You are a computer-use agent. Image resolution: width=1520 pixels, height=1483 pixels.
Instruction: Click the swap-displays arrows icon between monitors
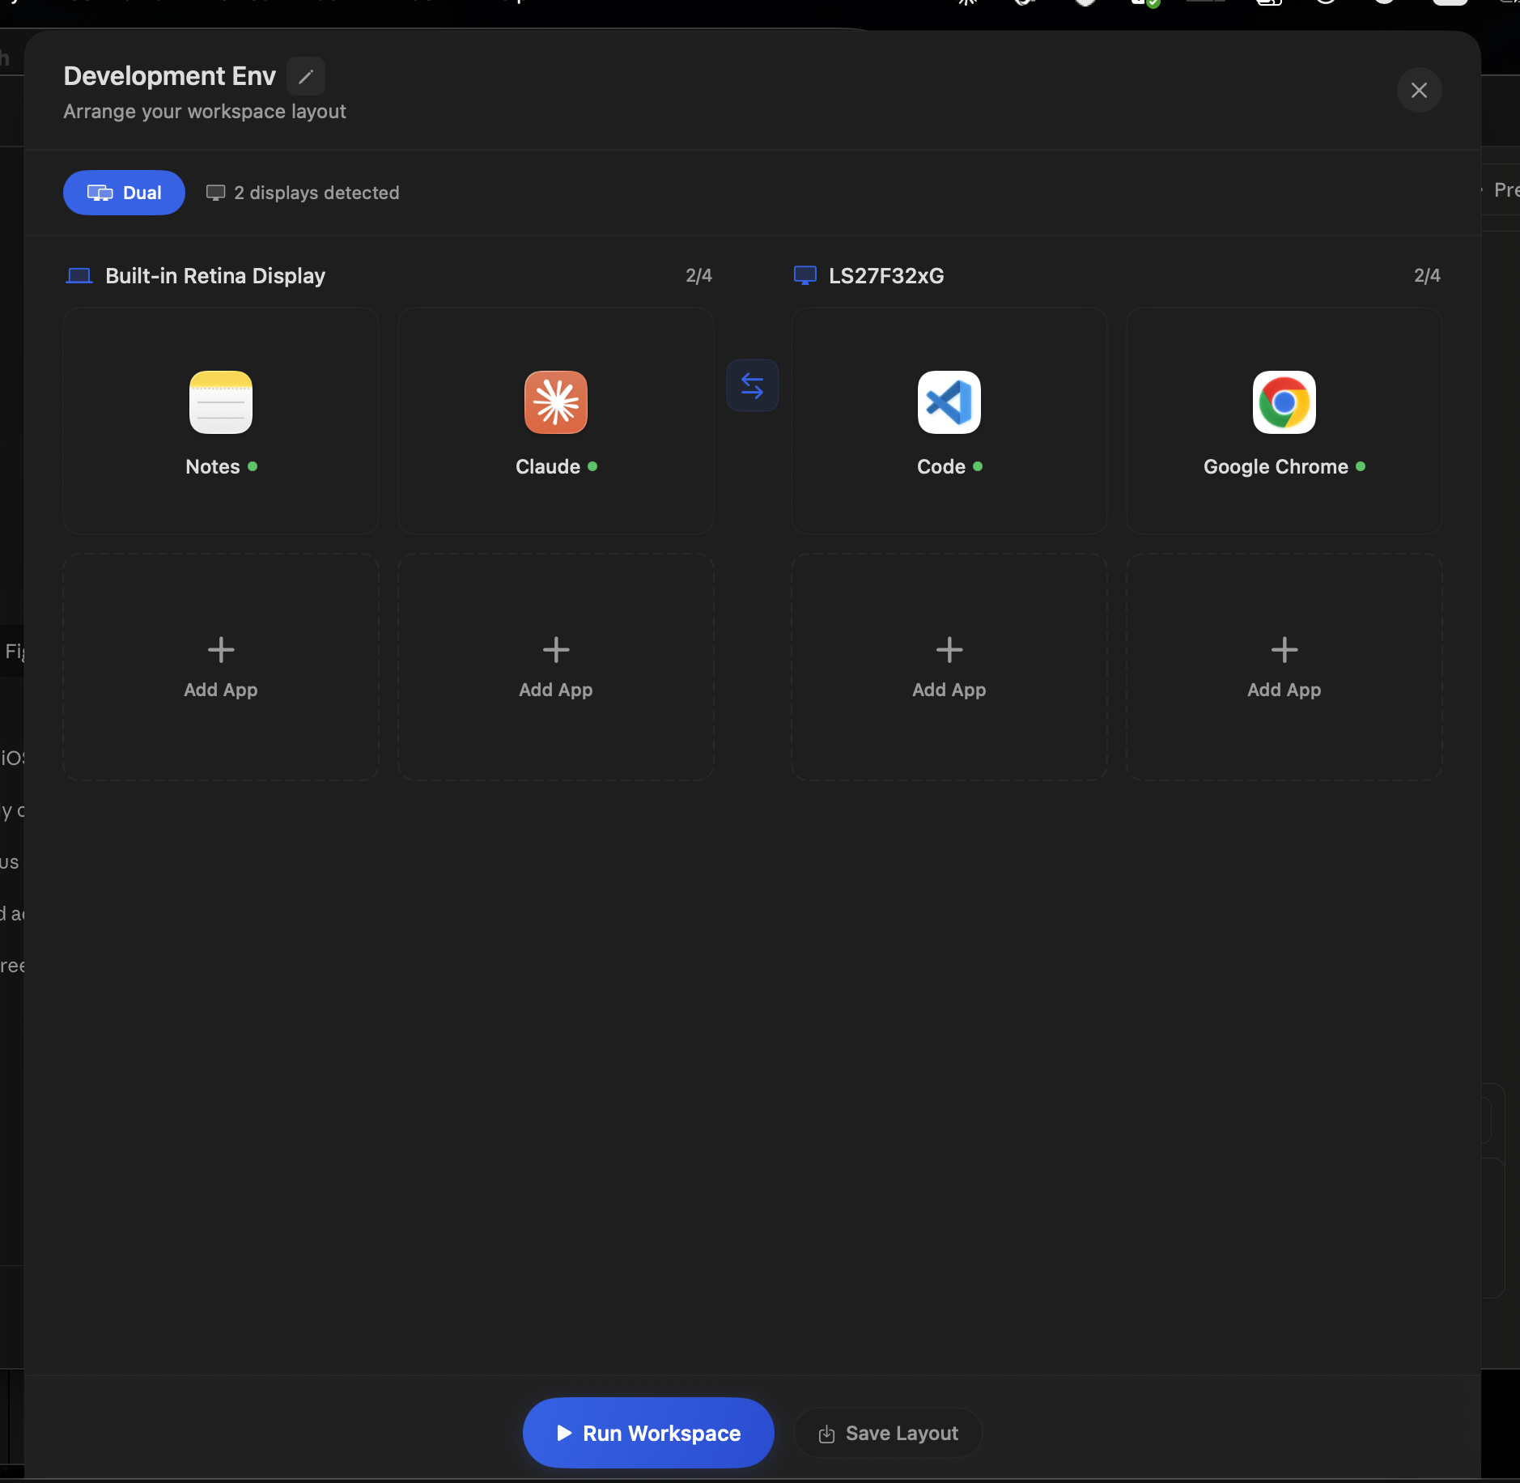pos(752,385)
